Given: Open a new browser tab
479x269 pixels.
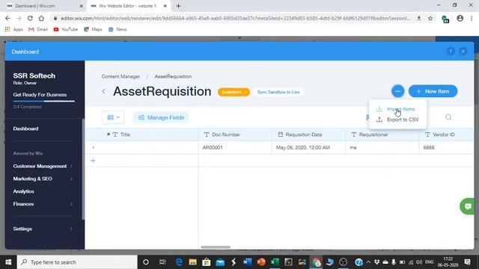Looking at the screenshot, I should tap(178, 6).
